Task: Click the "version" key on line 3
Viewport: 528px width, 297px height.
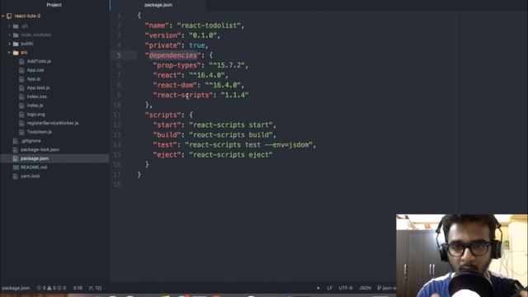Action: (x=163, y=35)
